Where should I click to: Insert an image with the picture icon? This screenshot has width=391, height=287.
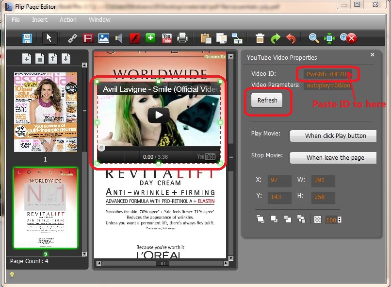tap(104, 38)
